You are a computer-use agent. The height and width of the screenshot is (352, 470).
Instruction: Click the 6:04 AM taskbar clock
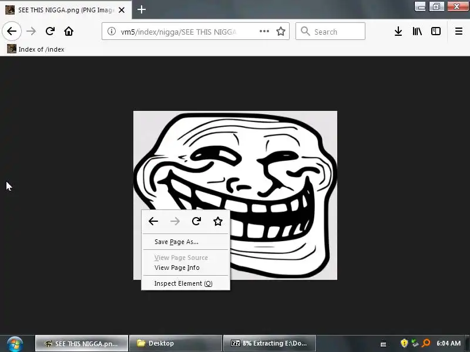point(449,343)
